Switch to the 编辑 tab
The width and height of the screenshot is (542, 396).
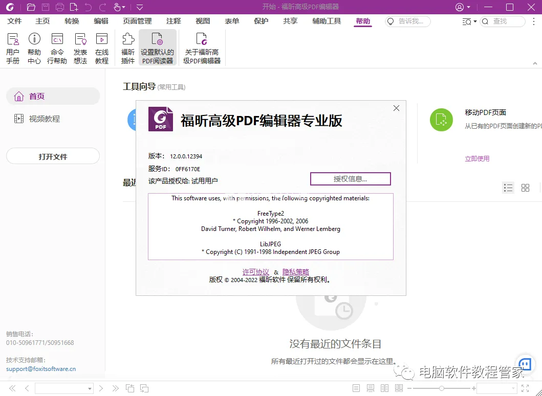[x=101, y=21]
